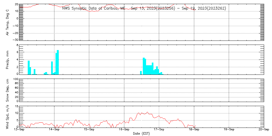This screenshot has width=272, height=136.
Task: Click the tallest precipitation bar in the 16-Sep cluster
Action: 144,66
